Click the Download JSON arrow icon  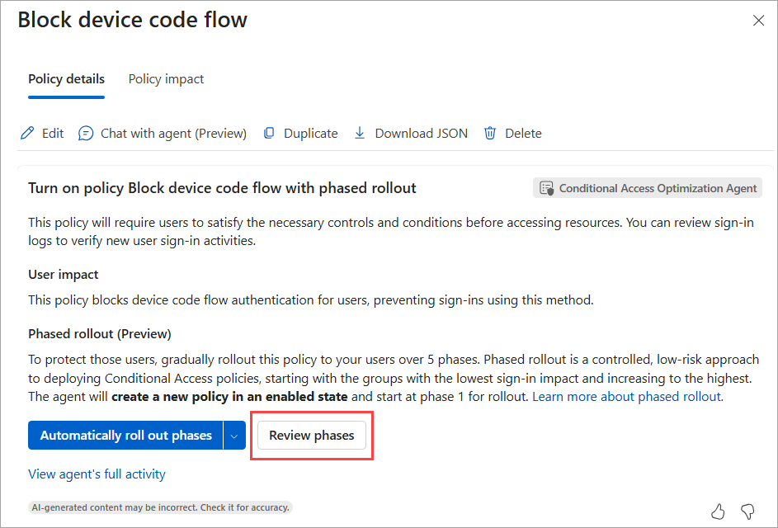[x=360, y=134]
